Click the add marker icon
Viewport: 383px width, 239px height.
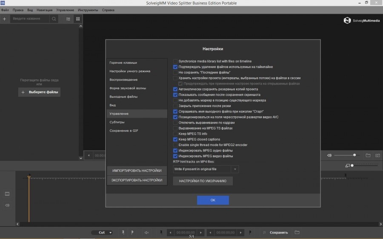(123, 233)
